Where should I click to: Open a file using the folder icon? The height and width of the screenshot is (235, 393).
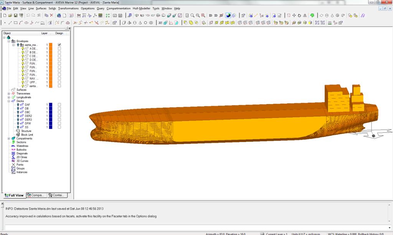tap(10, 15)
